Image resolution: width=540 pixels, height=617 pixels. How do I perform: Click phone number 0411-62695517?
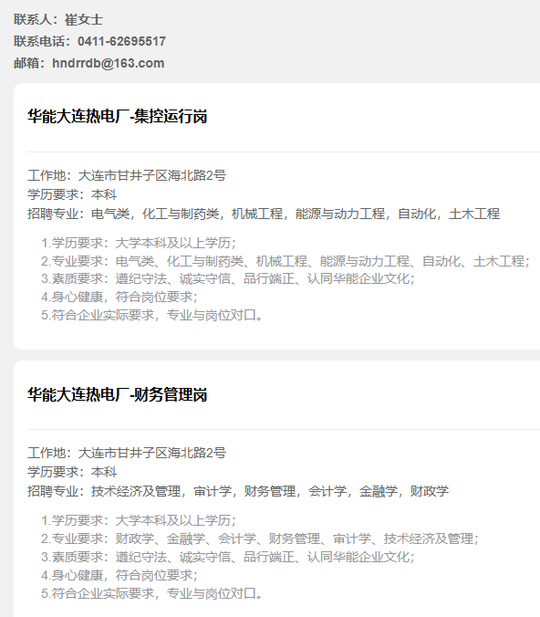point(121,41)
